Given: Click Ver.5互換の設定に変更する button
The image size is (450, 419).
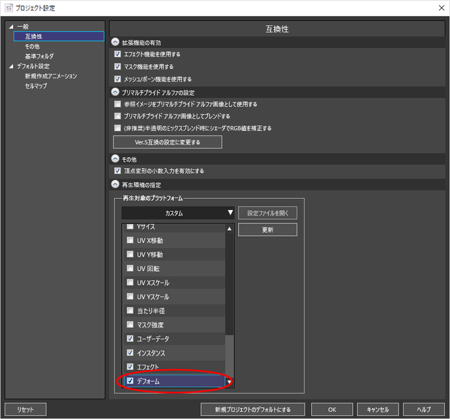Looking at the screenshot, I should pos(168,142).
